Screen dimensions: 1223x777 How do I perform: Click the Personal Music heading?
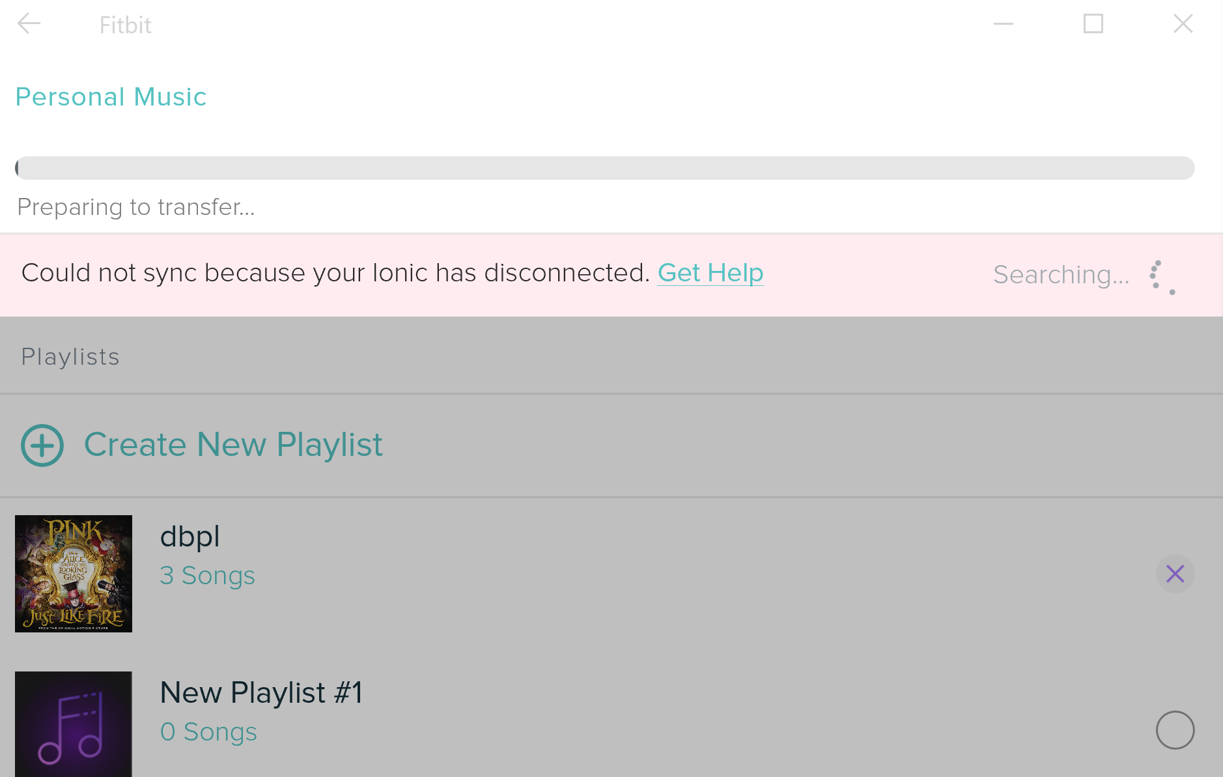click(111, 97)
